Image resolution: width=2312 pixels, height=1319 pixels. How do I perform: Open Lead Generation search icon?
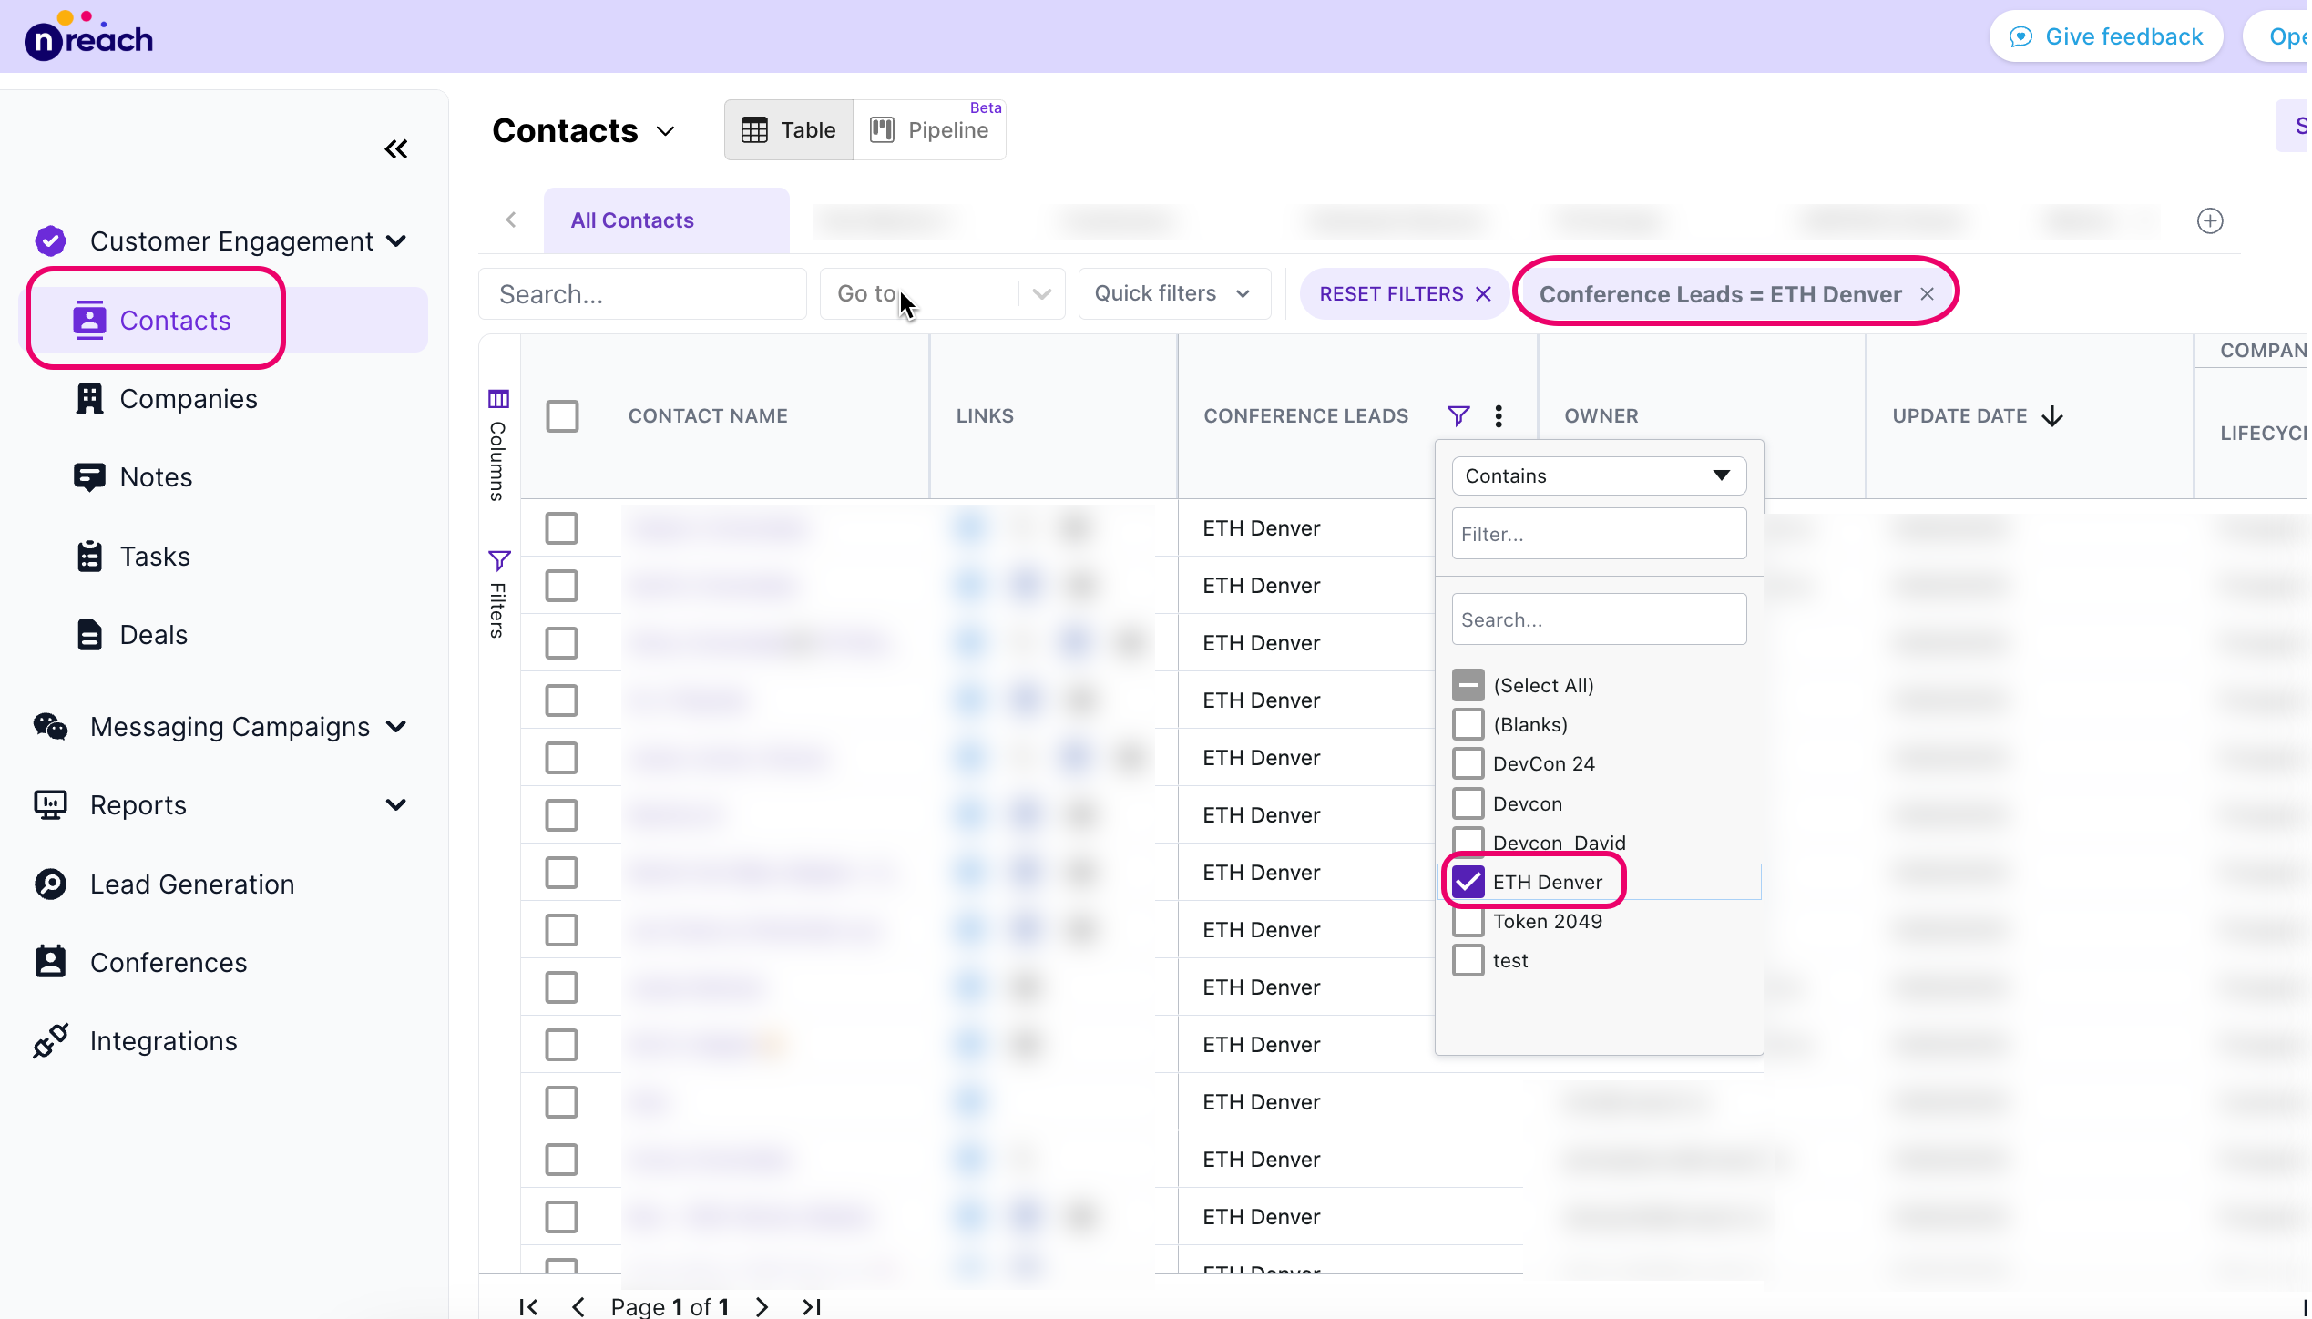click(x=50, y=884)
